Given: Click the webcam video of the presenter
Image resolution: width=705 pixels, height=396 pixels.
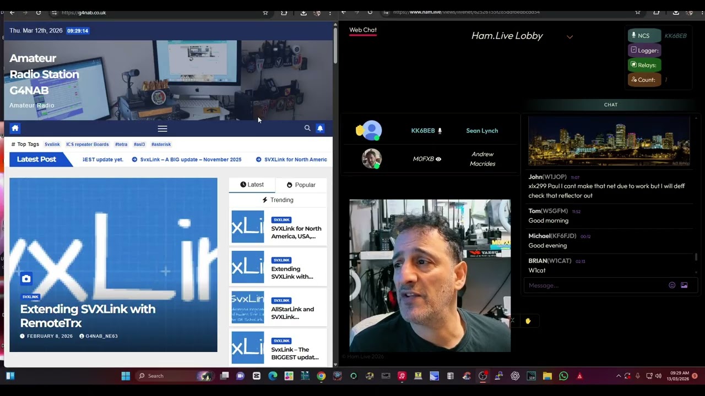Looking at the screenshot, I should 430,276.
